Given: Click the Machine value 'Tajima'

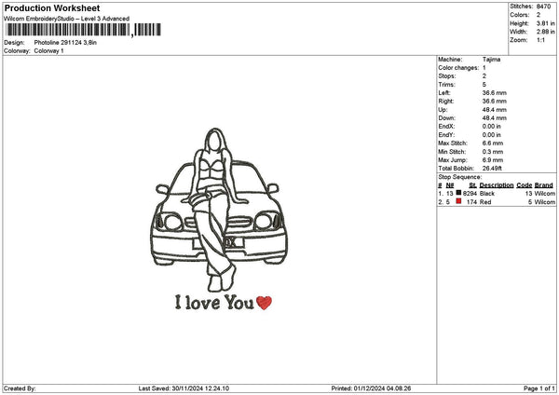Looking at the screenshot, I should pyautogui.click(x=491, y=60).
